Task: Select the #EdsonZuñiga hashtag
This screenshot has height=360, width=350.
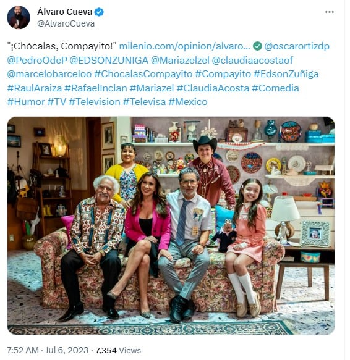Action: [286, 74]
